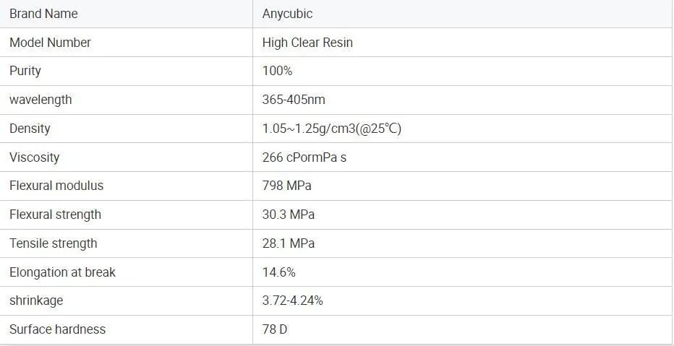Click the Brand Name label cell

pyautogui.click(x=43, y=14)
